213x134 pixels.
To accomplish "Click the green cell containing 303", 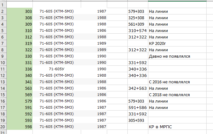I will click(19, 12).
